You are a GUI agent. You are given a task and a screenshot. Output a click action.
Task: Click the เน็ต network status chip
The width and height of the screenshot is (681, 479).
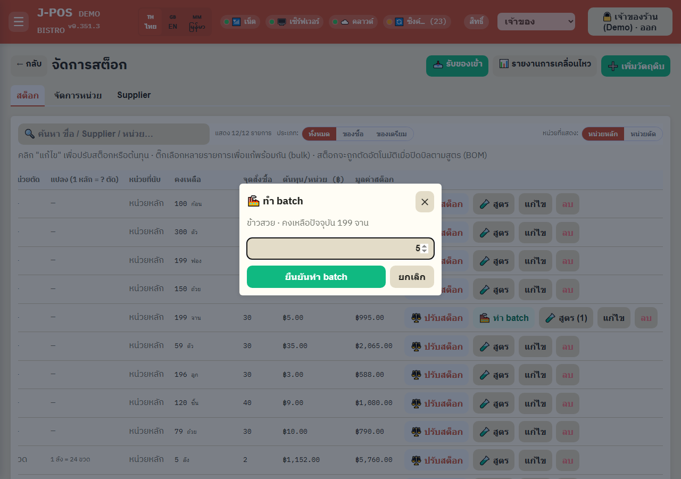pos(240,22)
